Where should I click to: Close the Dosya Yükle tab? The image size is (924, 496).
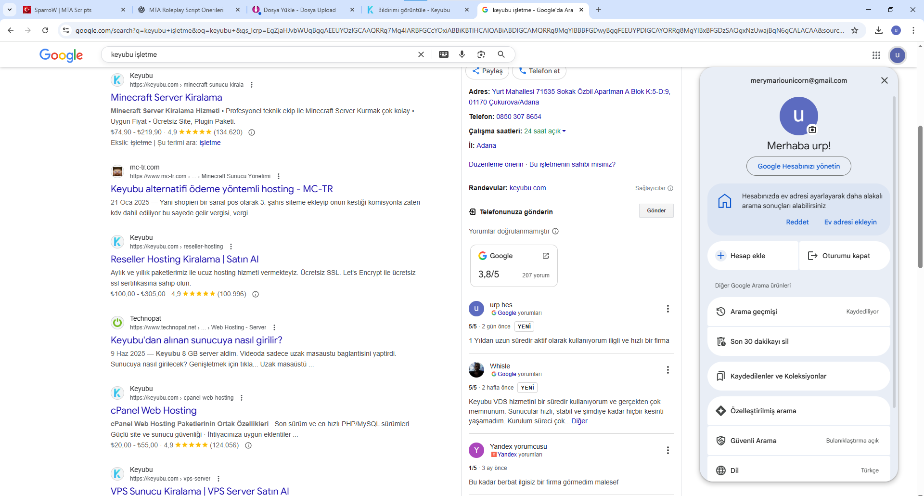click(x=352, y=10)
